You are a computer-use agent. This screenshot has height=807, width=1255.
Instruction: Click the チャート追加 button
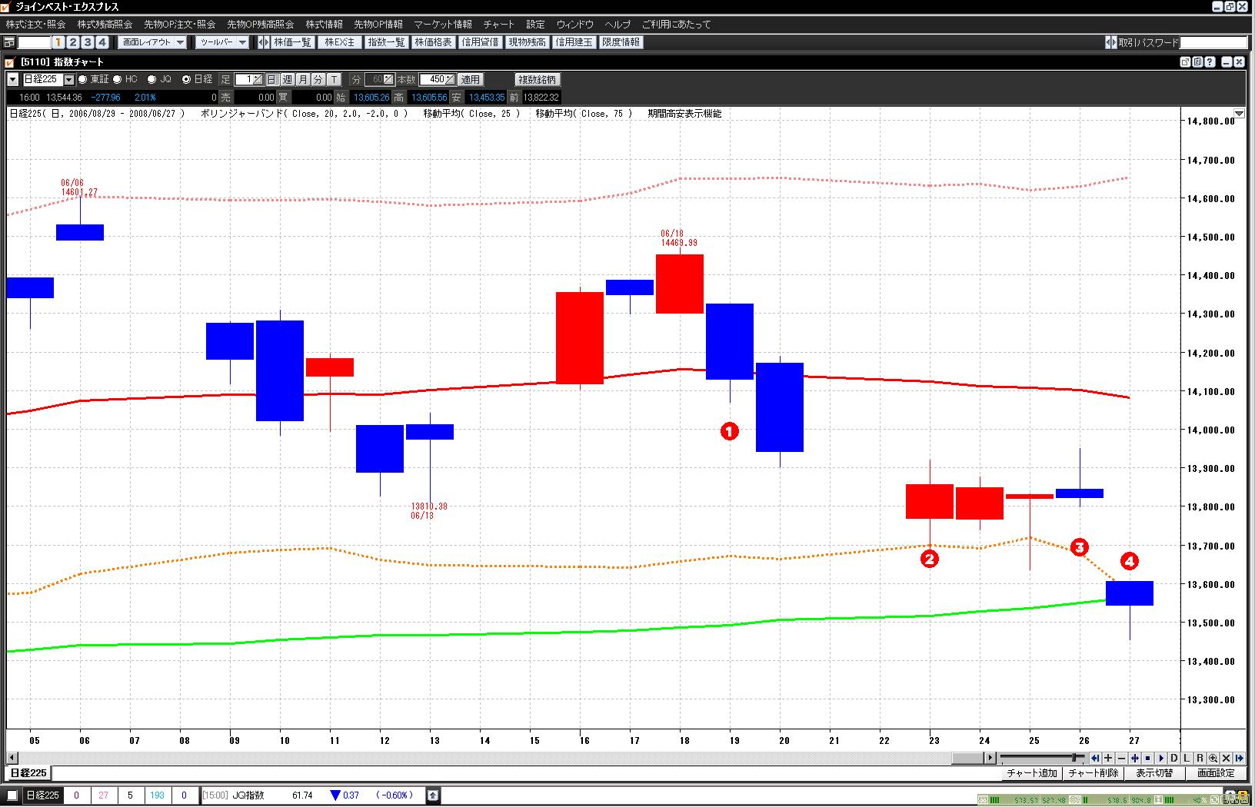tap(1032, 773)
